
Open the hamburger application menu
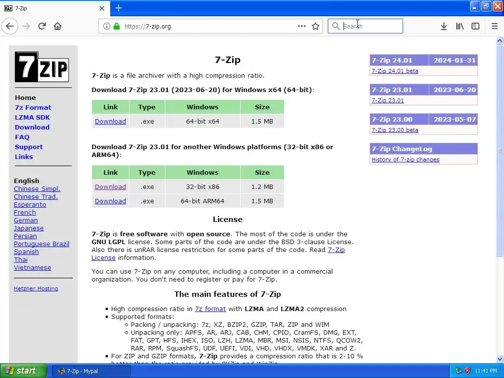pos(495,26)
